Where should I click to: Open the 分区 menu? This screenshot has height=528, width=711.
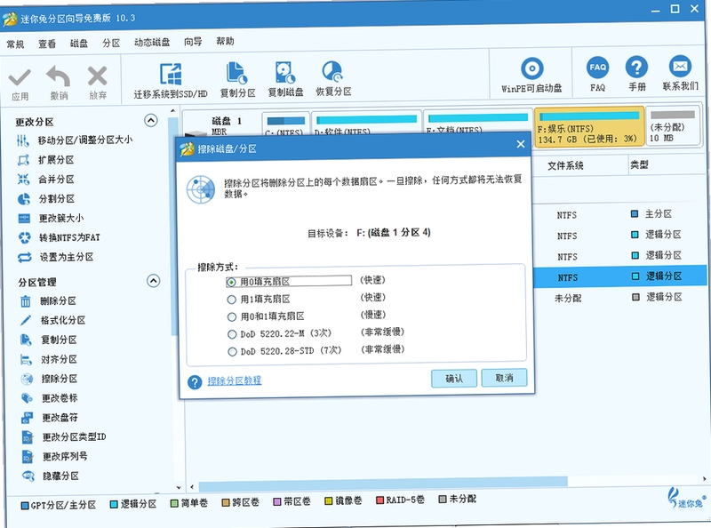[111, 43]
